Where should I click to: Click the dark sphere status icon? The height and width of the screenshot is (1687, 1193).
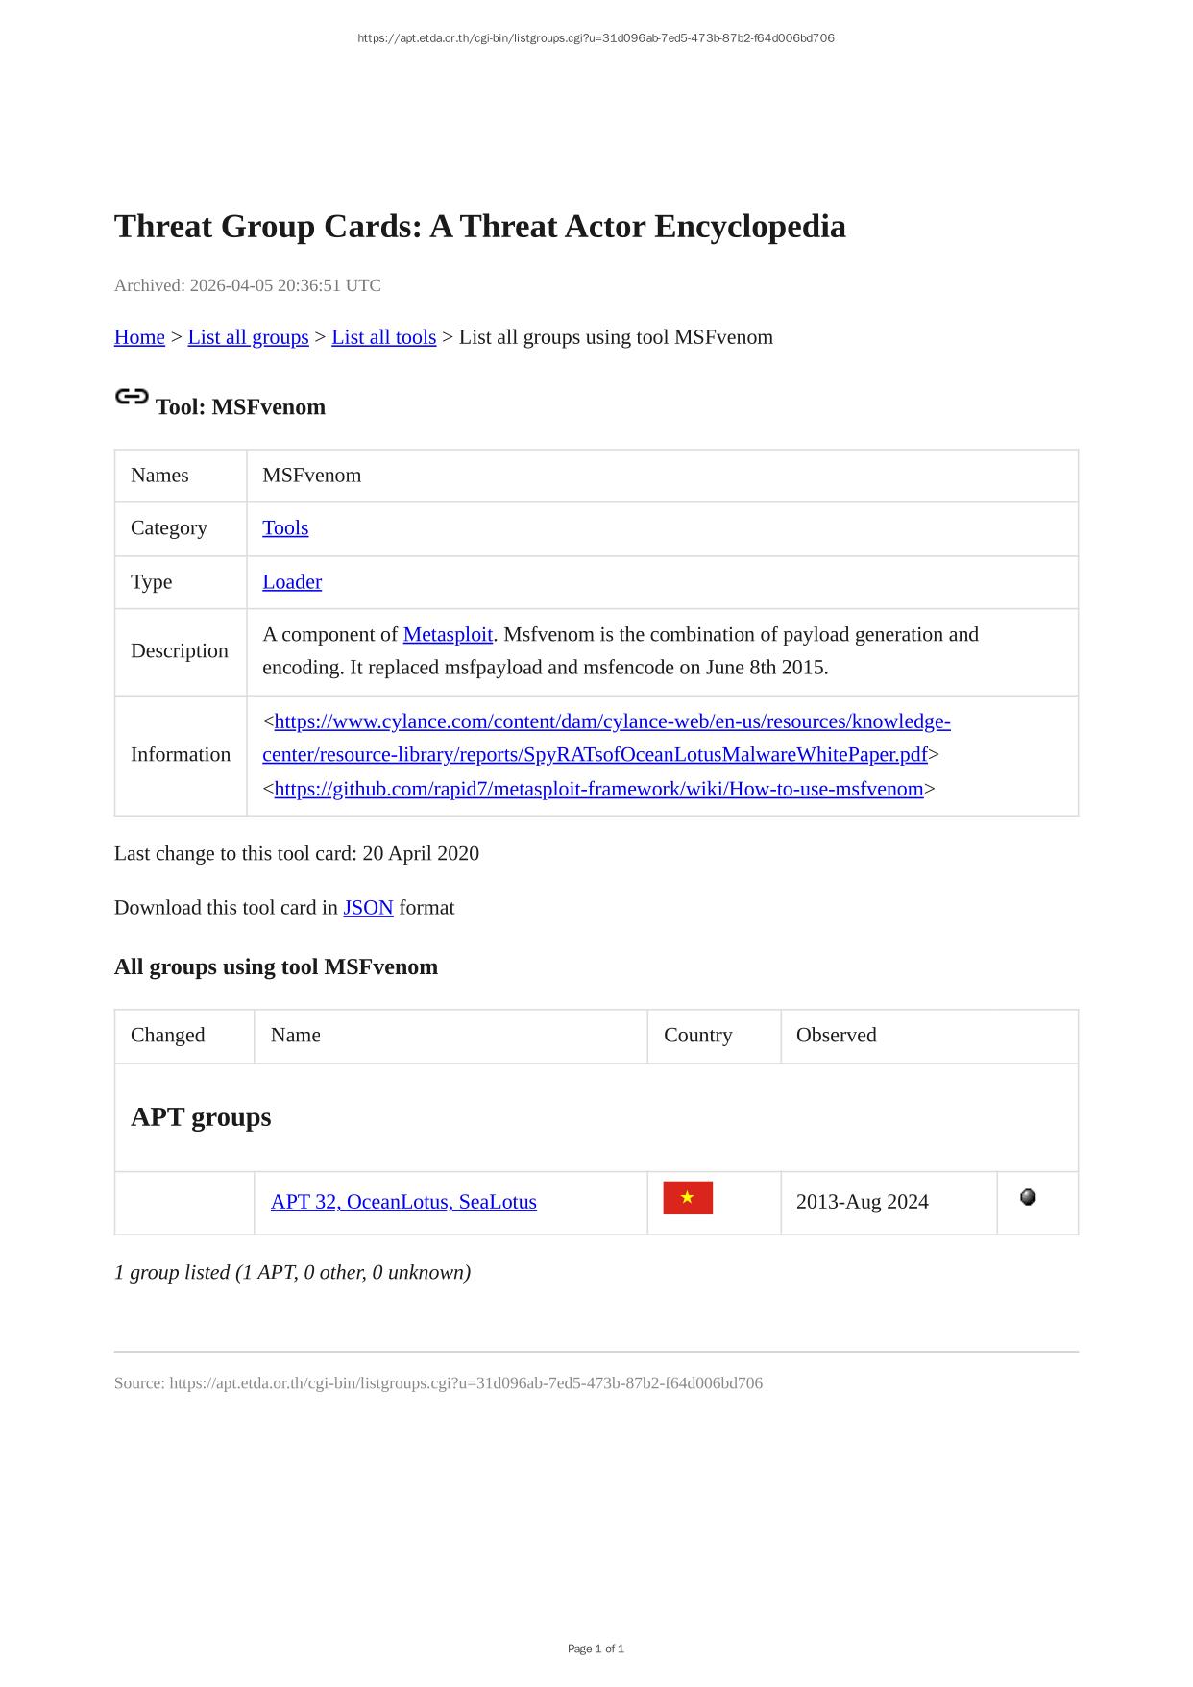coord(1028,1197)
